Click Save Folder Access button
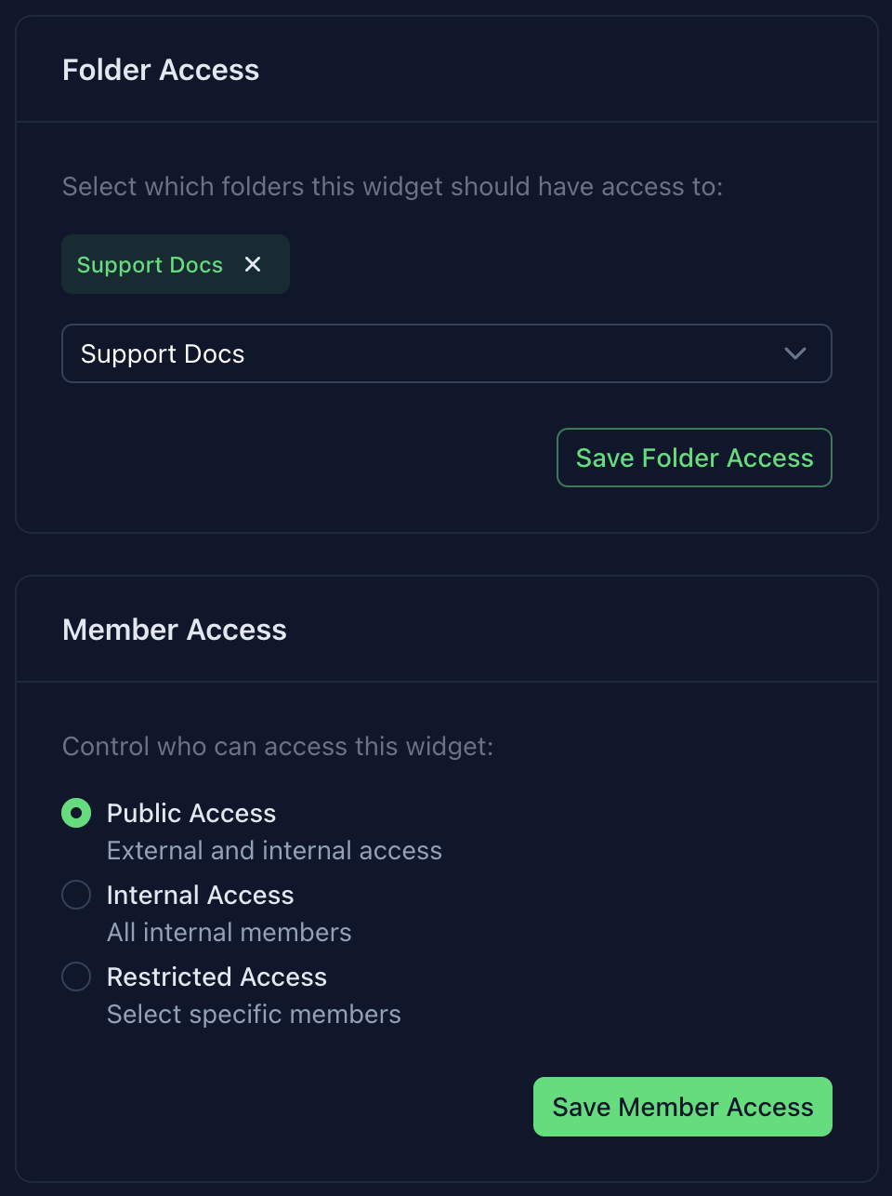Viewport: 892px width, 1196px height. point(694,458)
